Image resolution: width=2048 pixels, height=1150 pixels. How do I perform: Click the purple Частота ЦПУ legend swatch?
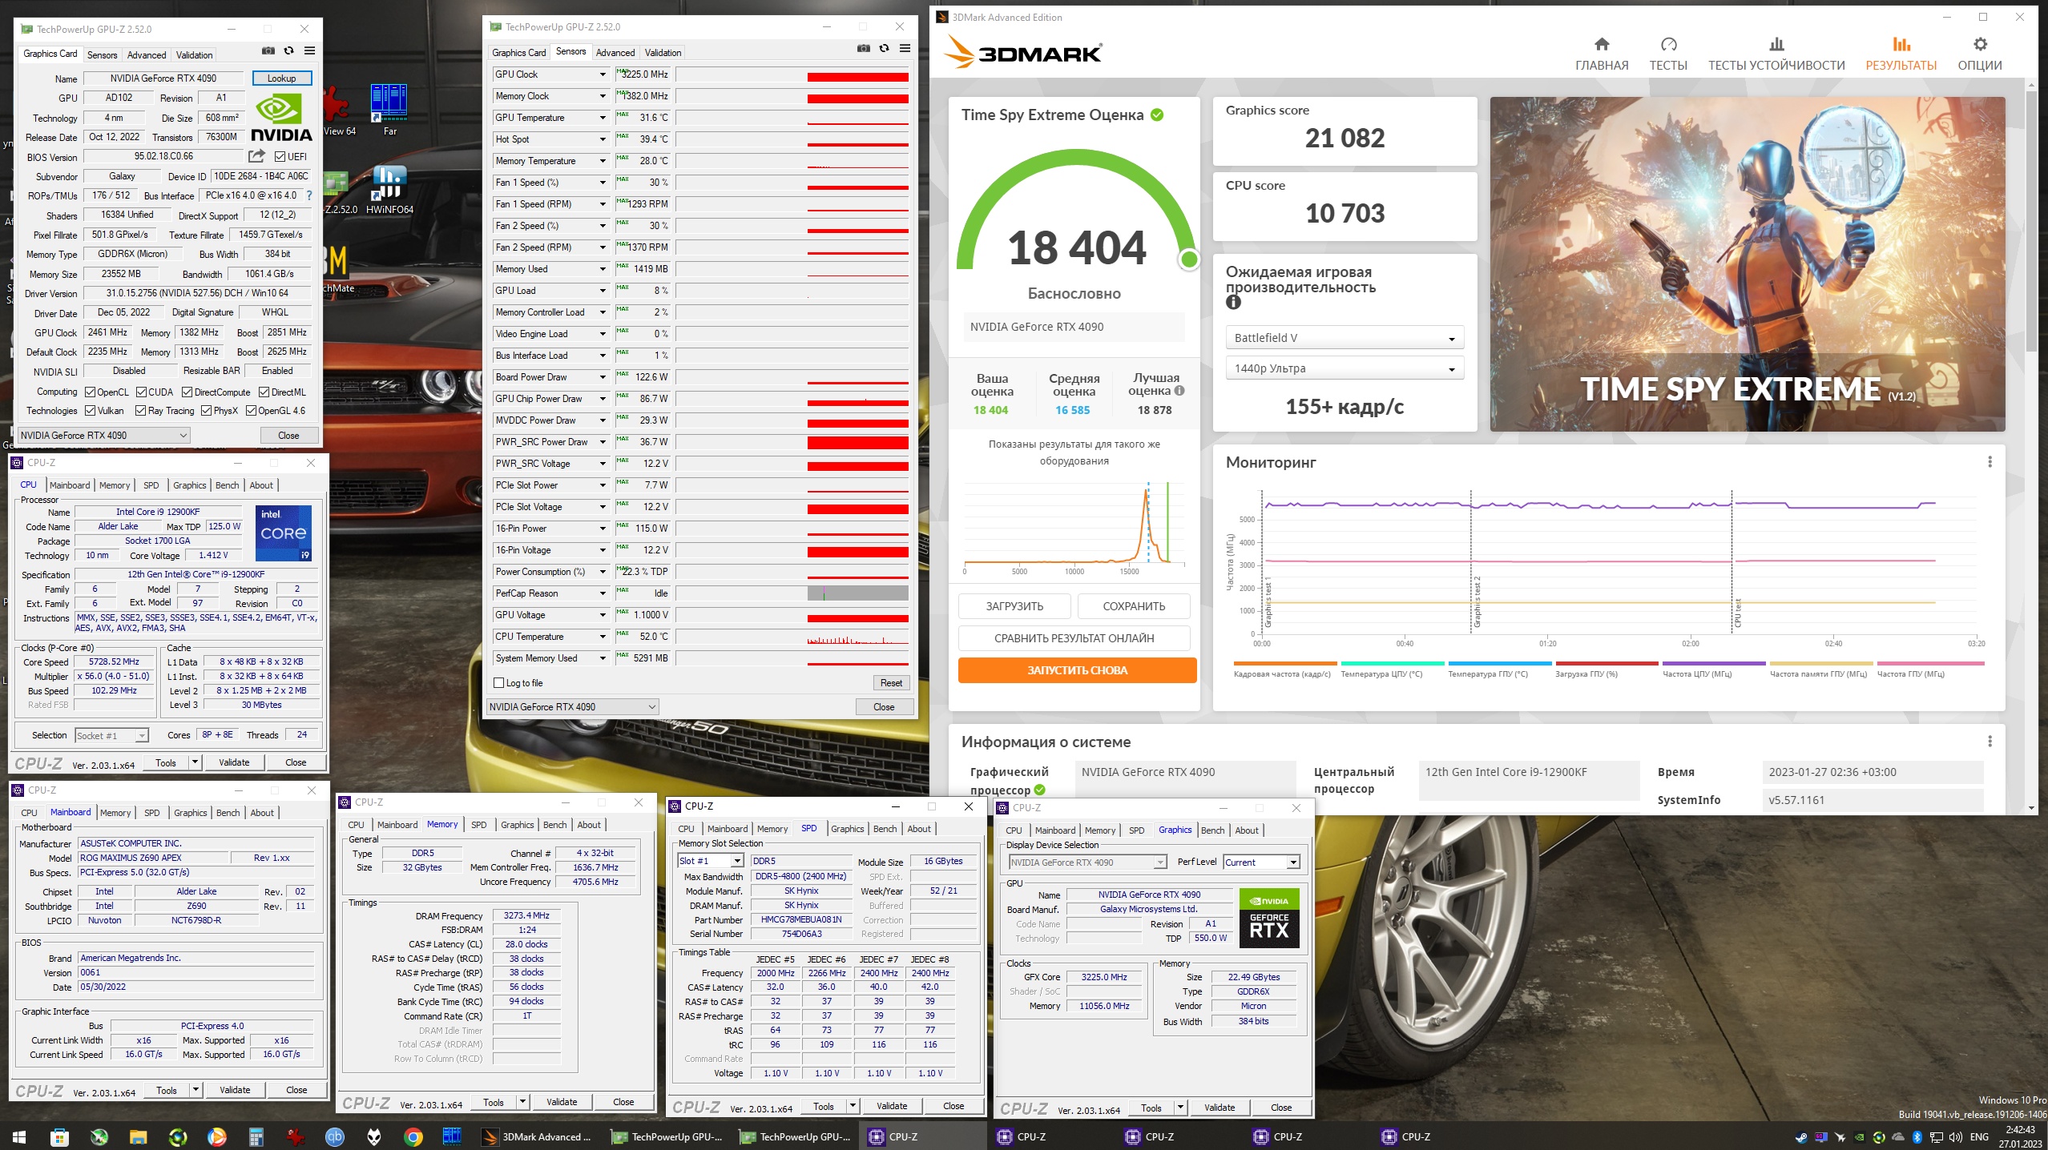tap(1714, 664)
